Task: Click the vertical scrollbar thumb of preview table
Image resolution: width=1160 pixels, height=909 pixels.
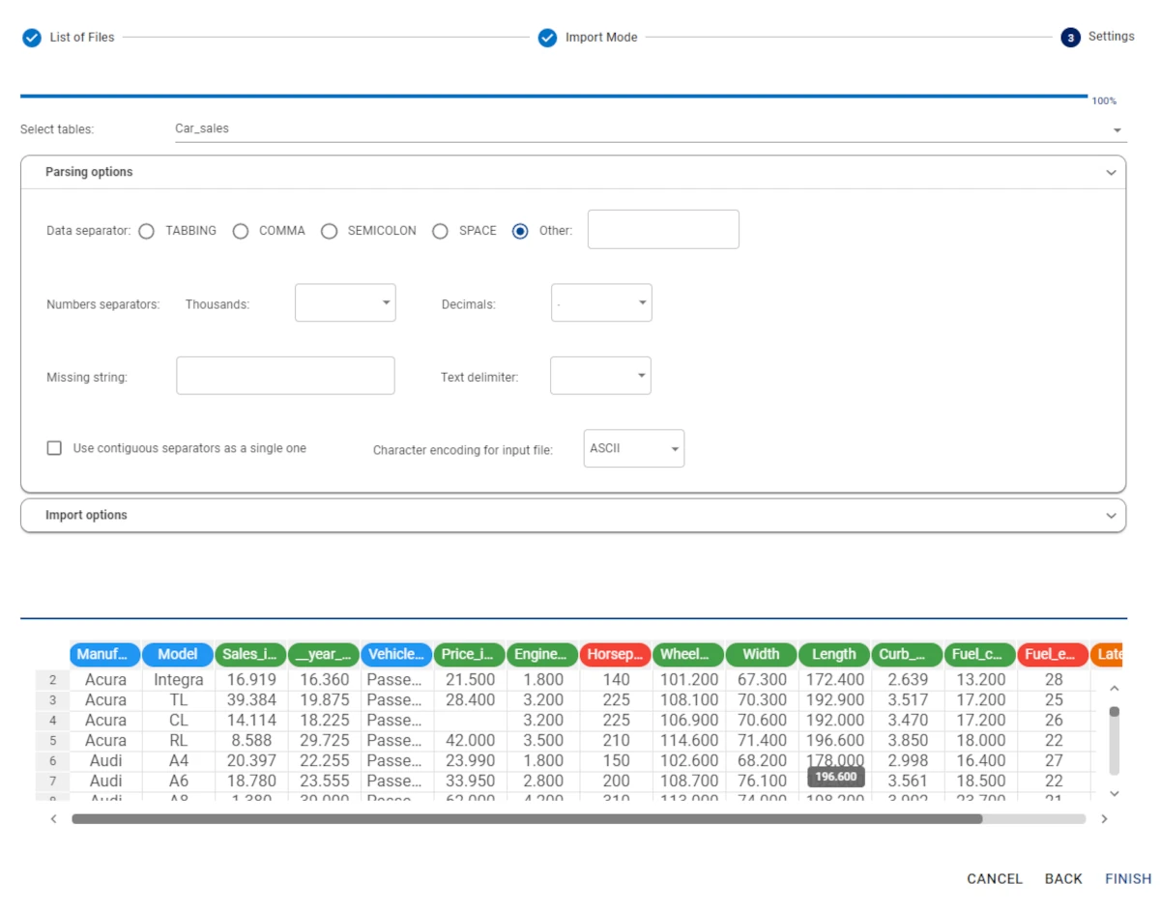Action: 1114,712
